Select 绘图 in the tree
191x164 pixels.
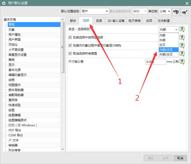[x=12, y=110]
